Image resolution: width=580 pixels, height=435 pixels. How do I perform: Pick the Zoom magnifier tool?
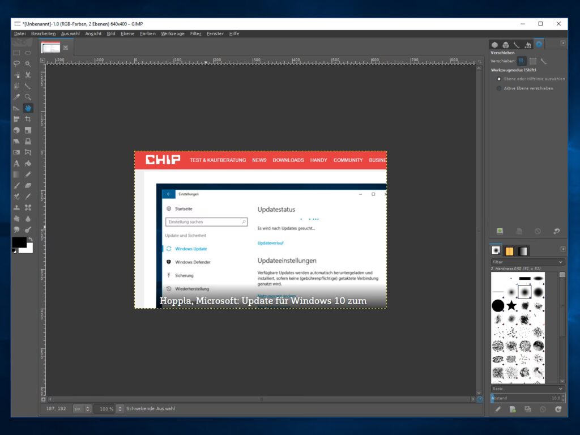(28, 97)
